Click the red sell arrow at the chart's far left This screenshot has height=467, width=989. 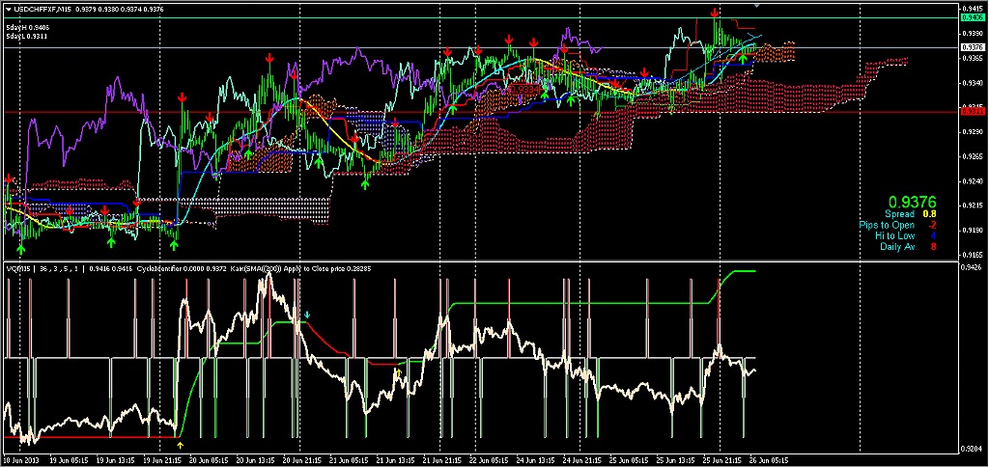coord(9,179)
